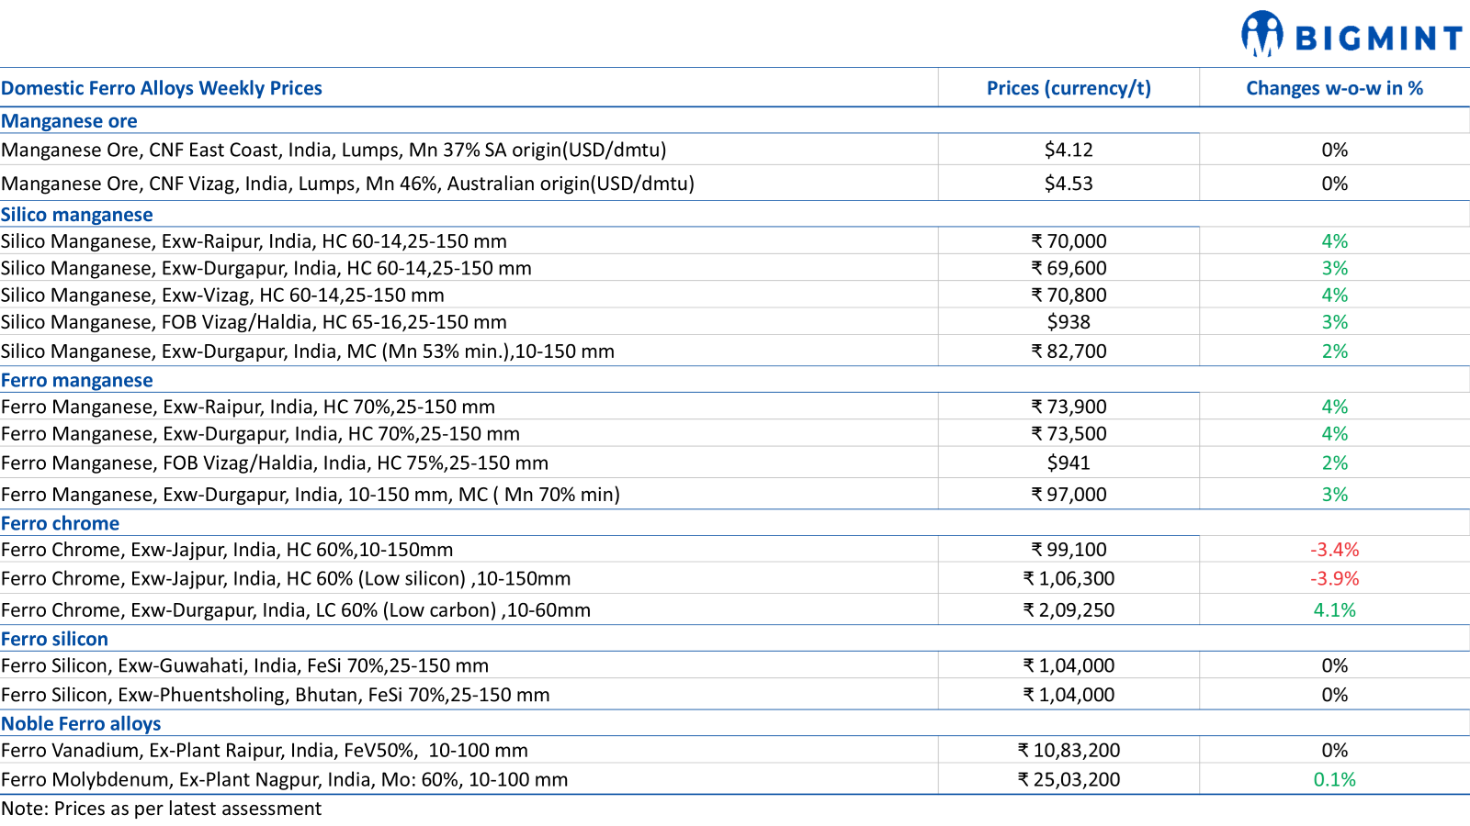Screen dimensions: 1470x826
Task: Select the Manganese ore section heading
Action: point(69,121)
